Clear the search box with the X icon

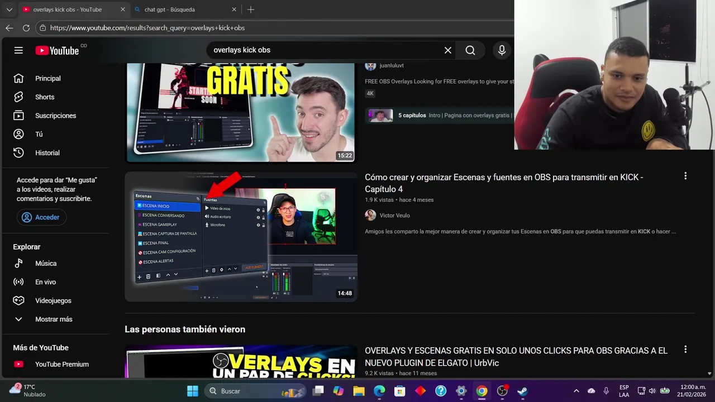(448, 50)
